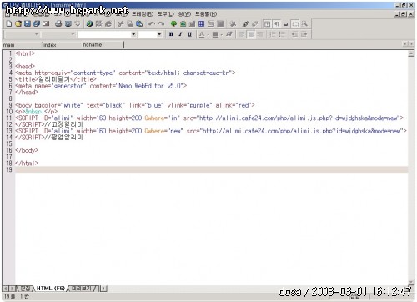Click the document tabs scroll-right arrow
Screen dimensions: 417x302
411,44
